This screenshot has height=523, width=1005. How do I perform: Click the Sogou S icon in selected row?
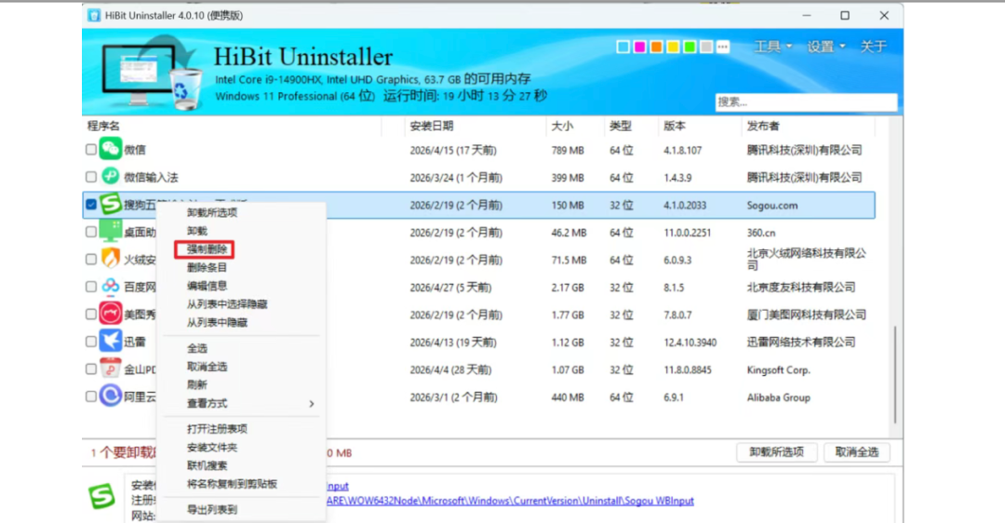[110, 205]
